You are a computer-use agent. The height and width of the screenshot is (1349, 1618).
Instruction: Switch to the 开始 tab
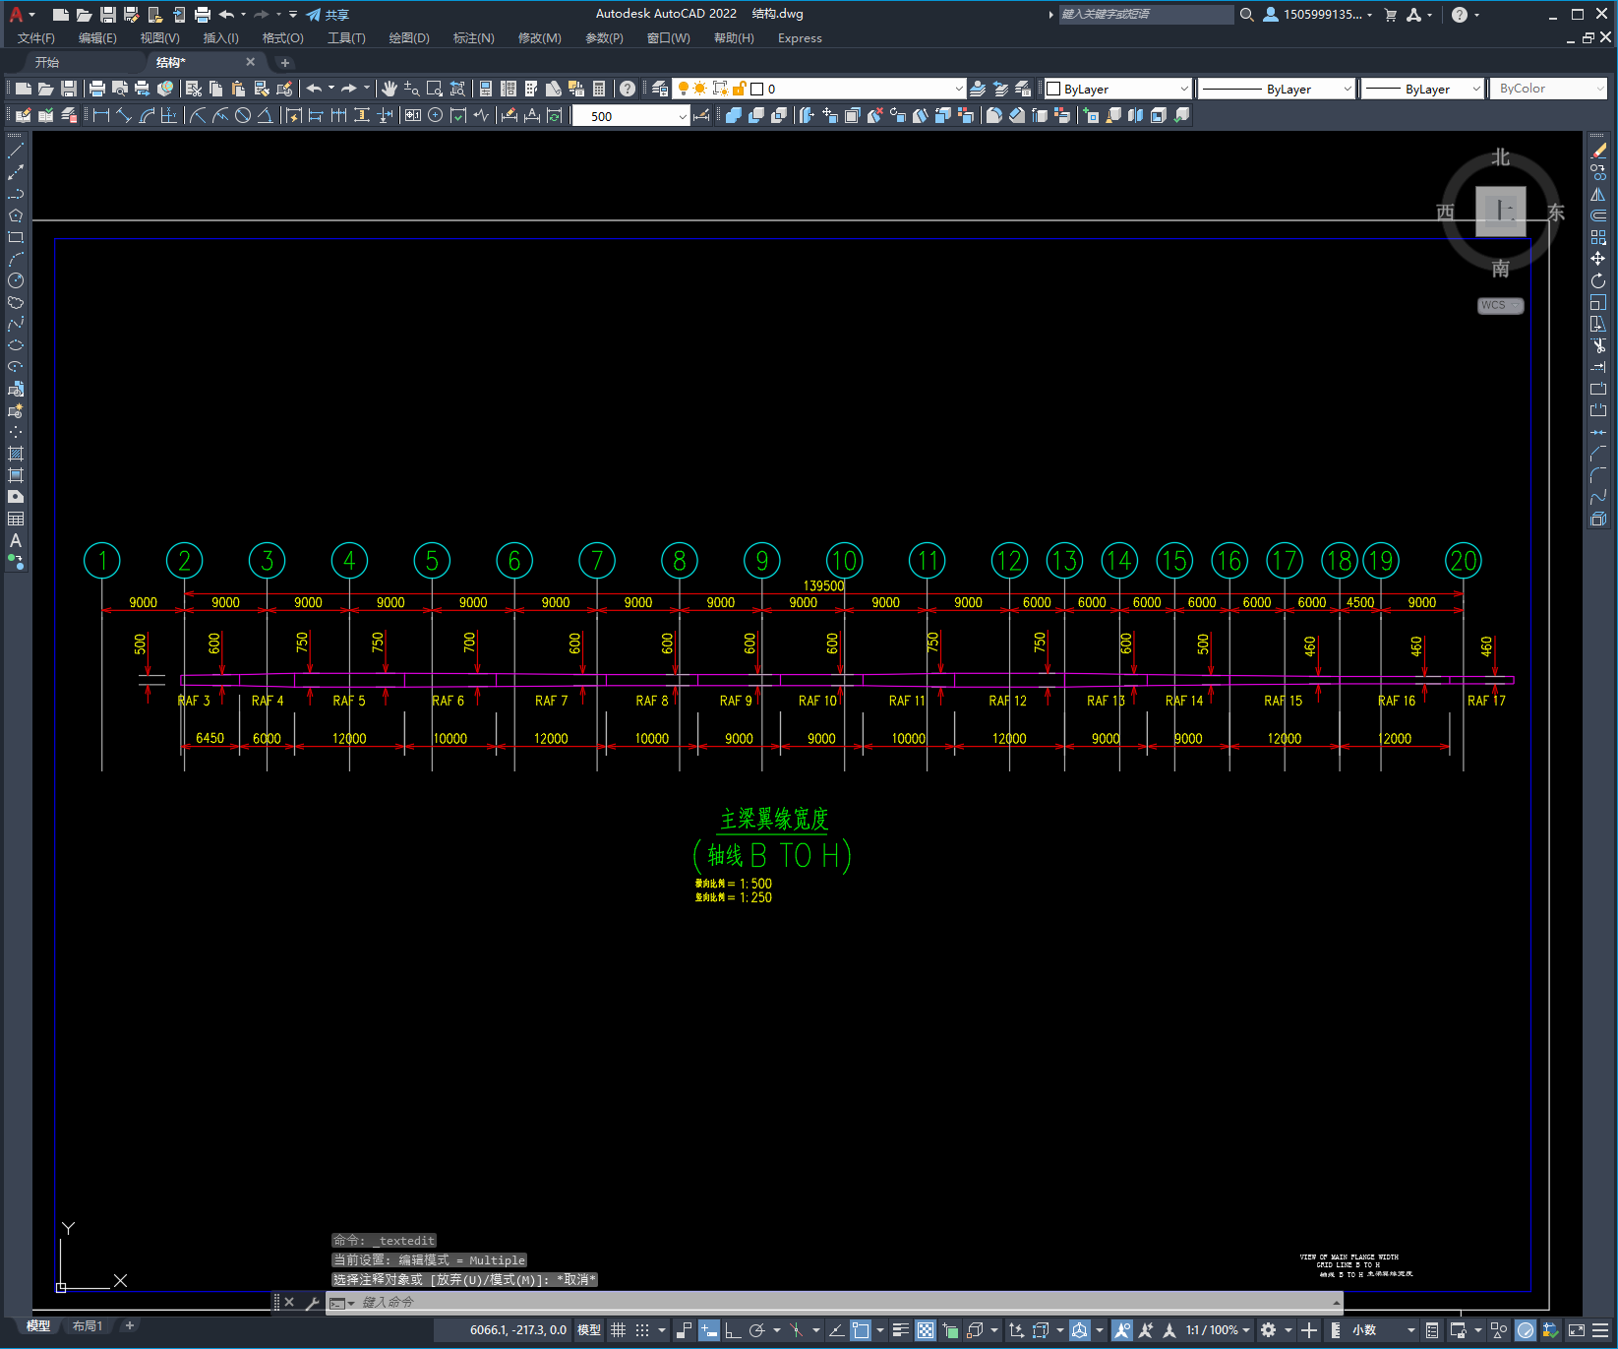click(47, 62)
